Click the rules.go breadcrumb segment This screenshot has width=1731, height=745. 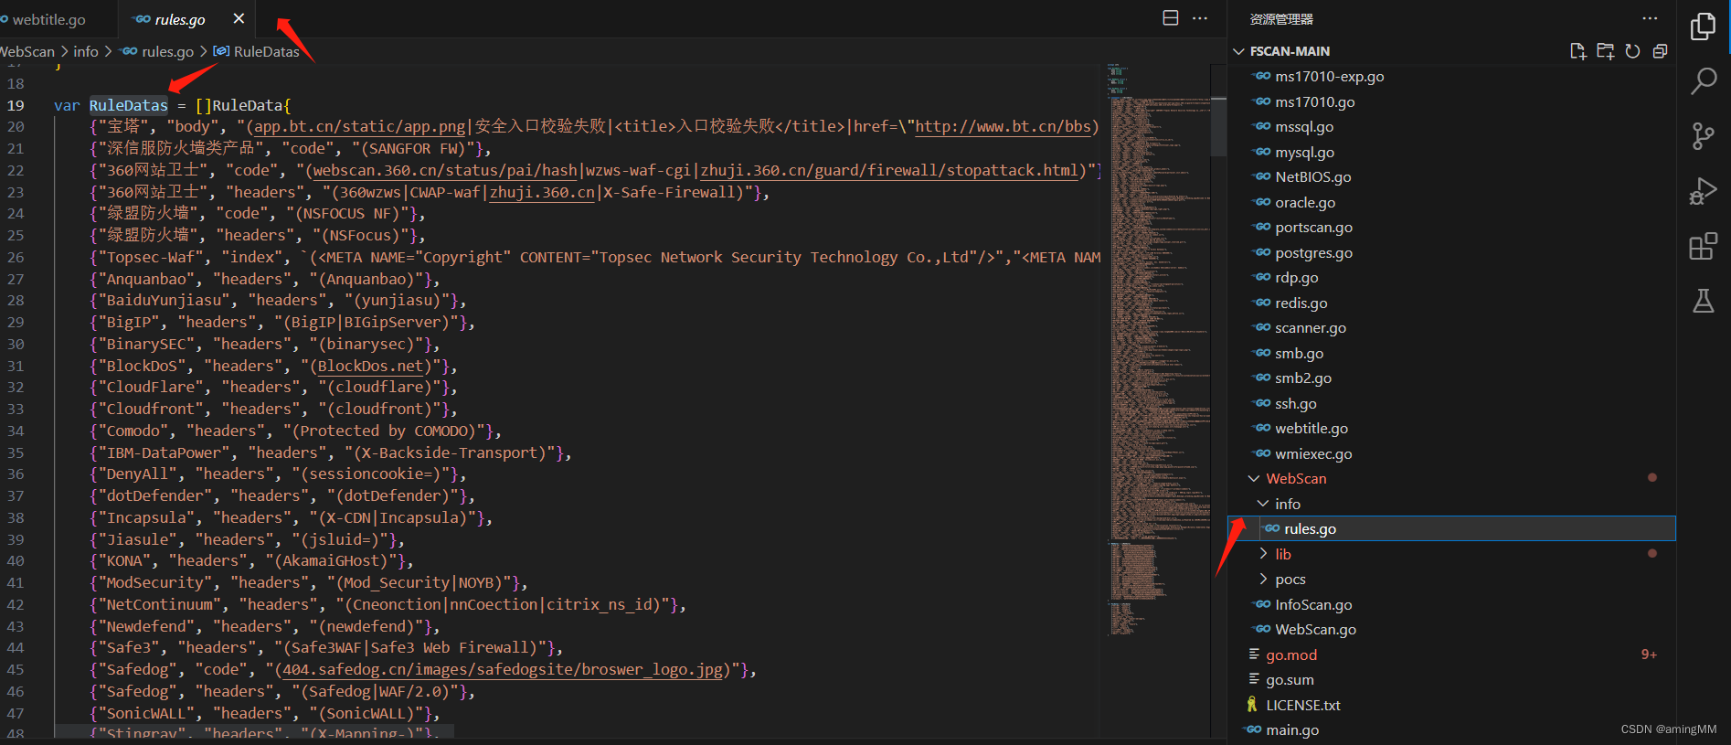coord(167,51)
